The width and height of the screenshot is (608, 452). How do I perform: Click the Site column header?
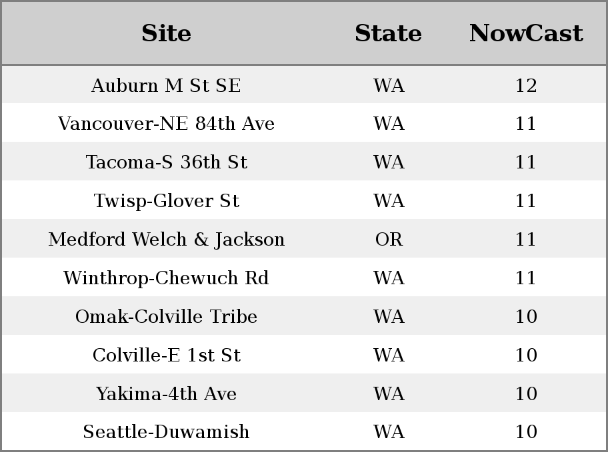click(x=166, y=33)
